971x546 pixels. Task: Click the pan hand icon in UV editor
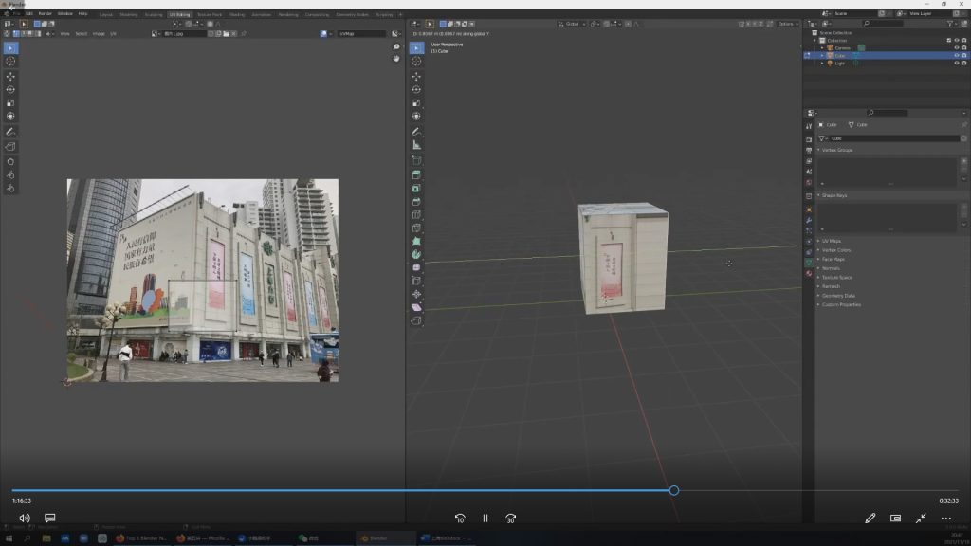396,59
